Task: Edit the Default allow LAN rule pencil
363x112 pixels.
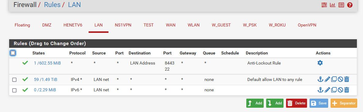Action: [327, 79]
